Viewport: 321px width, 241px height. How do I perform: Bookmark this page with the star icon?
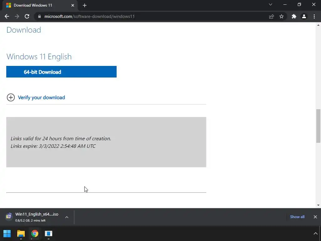tap(282, 16)
